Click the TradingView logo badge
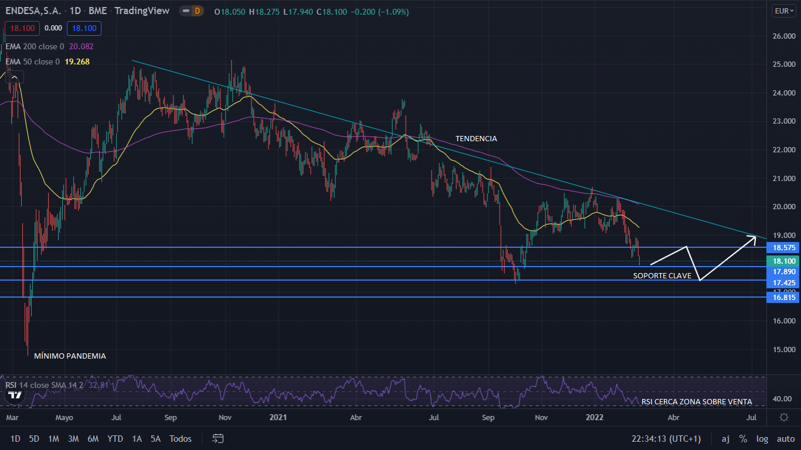This screenshot has width=801, height=450. 13,395
